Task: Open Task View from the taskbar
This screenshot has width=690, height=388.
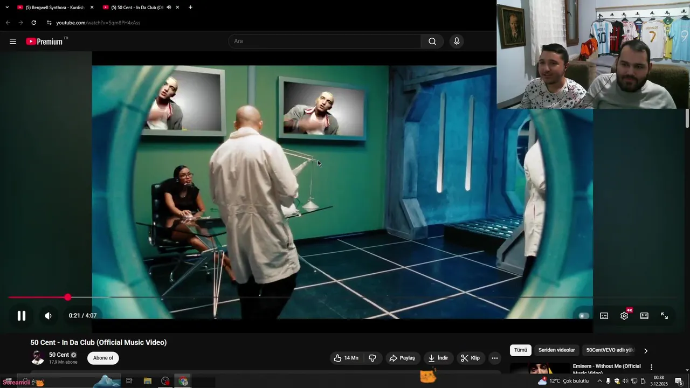Action: 129,381
